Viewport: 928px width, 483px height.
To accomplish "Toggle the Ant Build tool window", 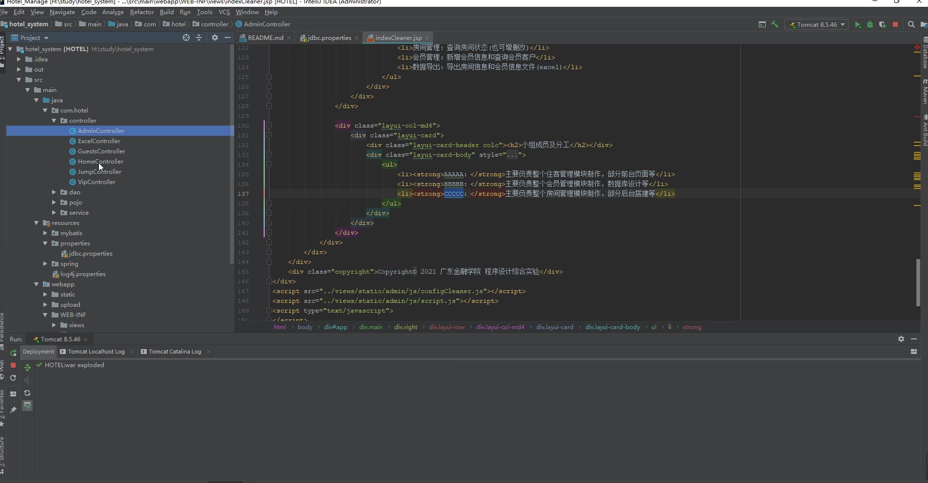I will click(925, 130).
